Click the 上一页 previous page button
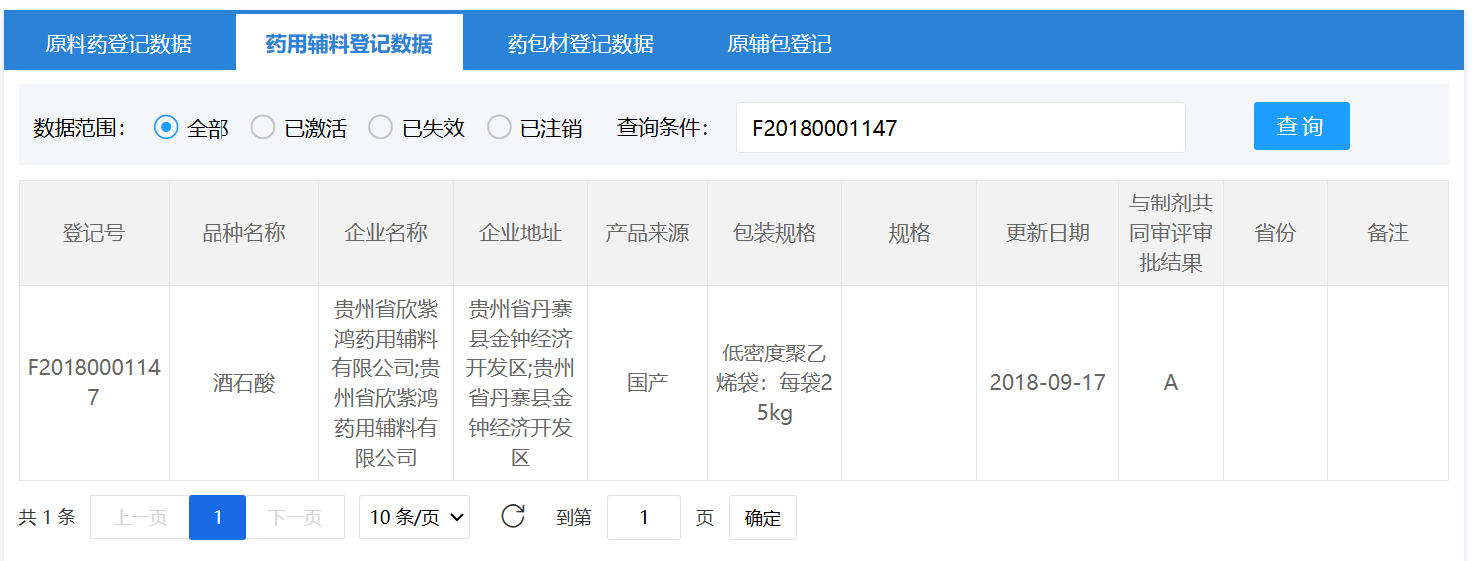This screenshot has height=561, width=1474. click(140, 517)
